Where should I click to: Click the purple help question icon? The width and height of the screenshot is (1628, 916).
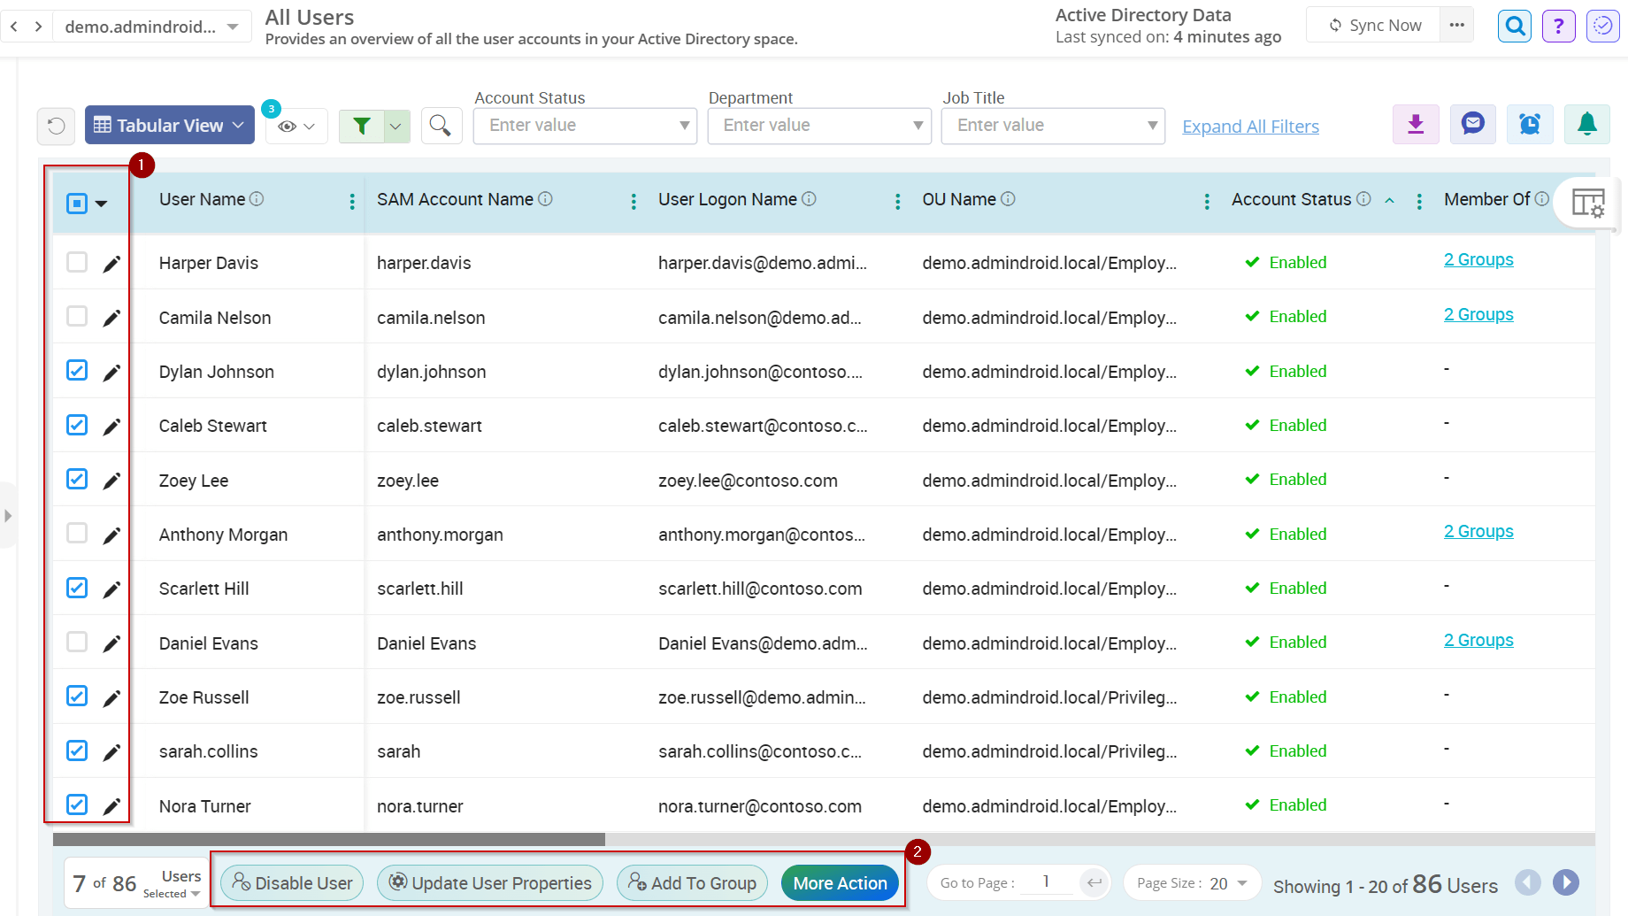point(1558,26)
